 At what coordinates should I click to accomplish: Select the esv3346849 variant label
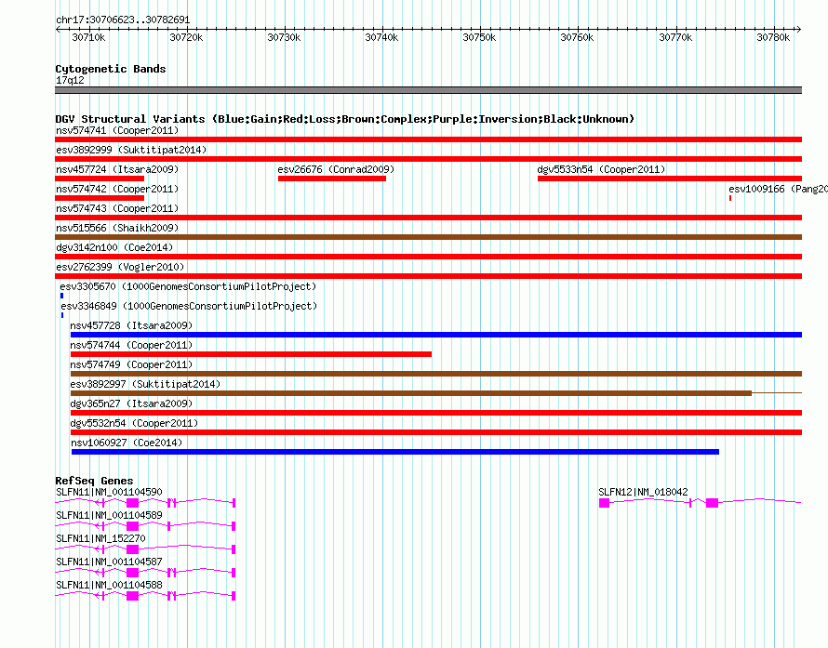pyautogui.click(x=189, y=306)
